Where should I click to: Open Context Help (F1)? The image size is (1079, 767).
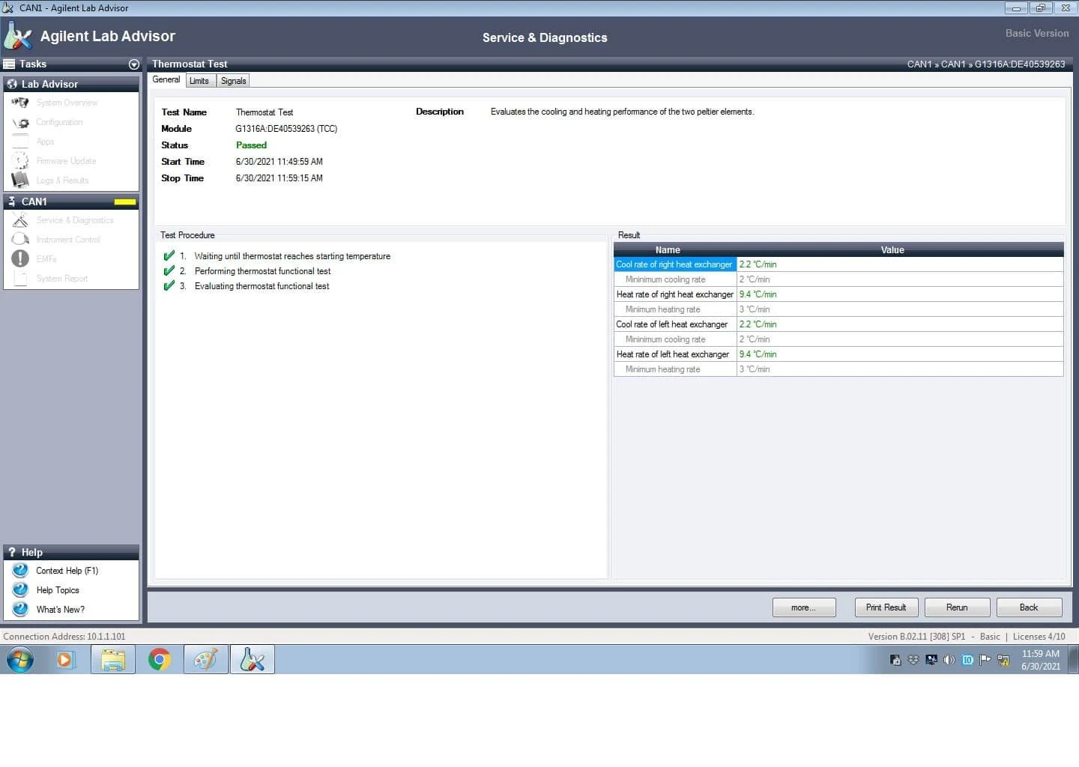point(67,571)
